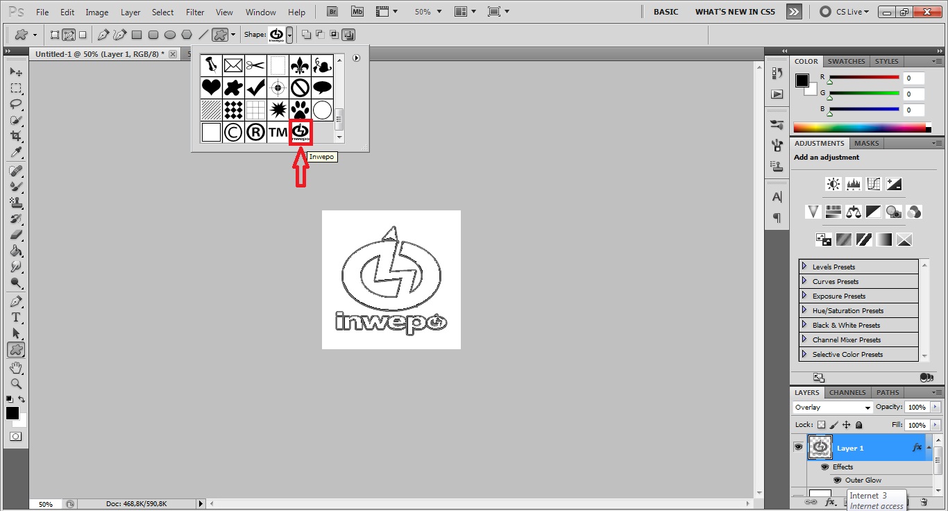The width and height of the screenshot is (948, 511).
Task: Click the BASIC workspace button
Action: (x=666, y=12)
